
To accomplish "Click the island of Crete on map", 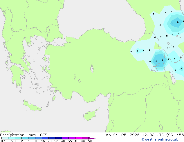I will tap(32, 105).
